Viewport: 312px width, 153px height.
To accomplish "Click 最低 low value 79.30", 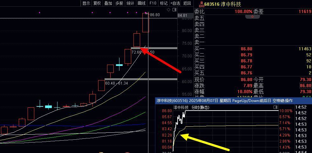I will point(306,92).
